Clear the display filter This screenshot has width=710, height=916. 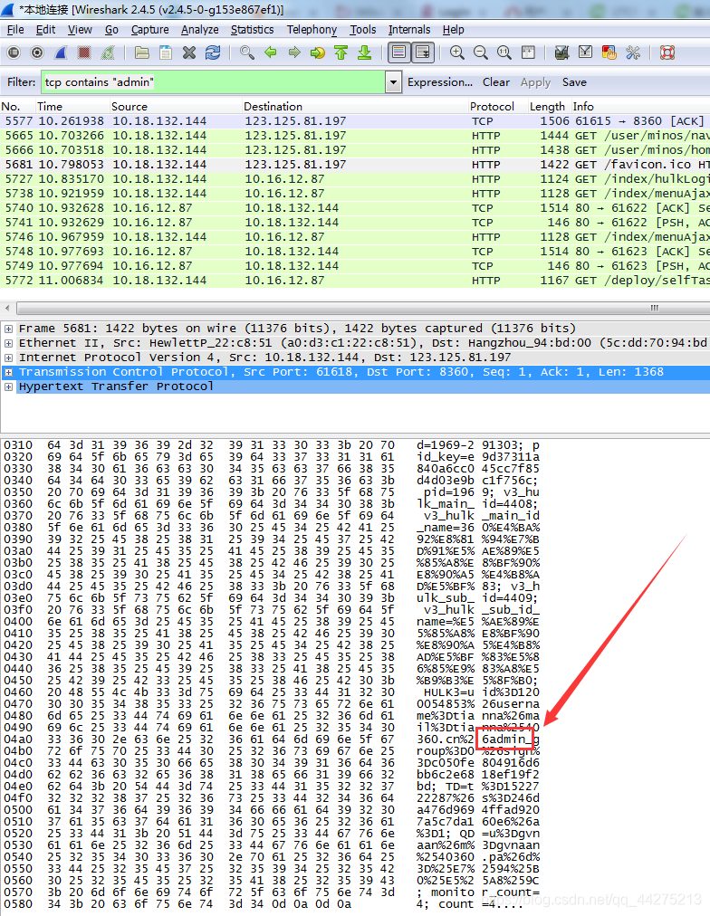pos(496,82)
